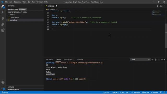Open the Run and Debug view icon
The image size is (167, 94).
click(x=3, y=24)
